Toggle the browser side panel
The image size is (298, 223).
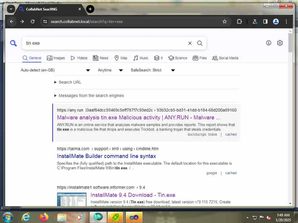tap(265, 21)
